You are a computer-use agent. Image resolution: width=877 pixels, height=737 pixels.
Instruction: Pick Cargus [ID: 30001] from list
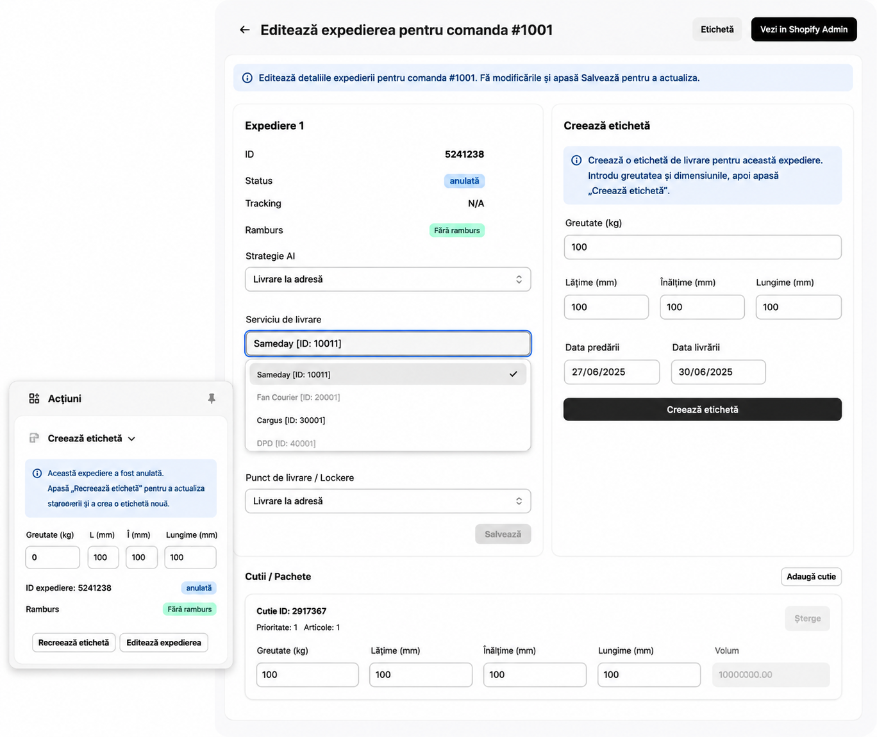point(388,420)
